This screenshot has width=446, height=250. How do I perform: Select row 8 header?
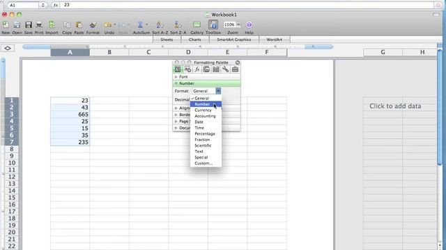pyautogui.click(x=12, y=149)
